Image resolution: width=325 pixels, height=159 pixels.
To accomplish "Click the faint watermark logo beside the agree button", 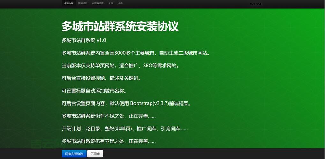I will point(45,145).
